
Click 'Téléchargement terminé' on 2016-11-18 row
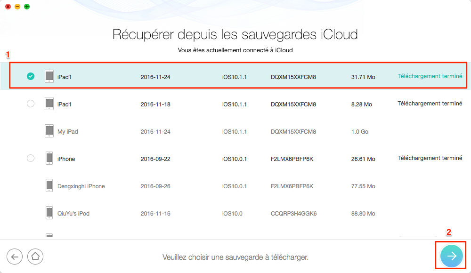430,104
